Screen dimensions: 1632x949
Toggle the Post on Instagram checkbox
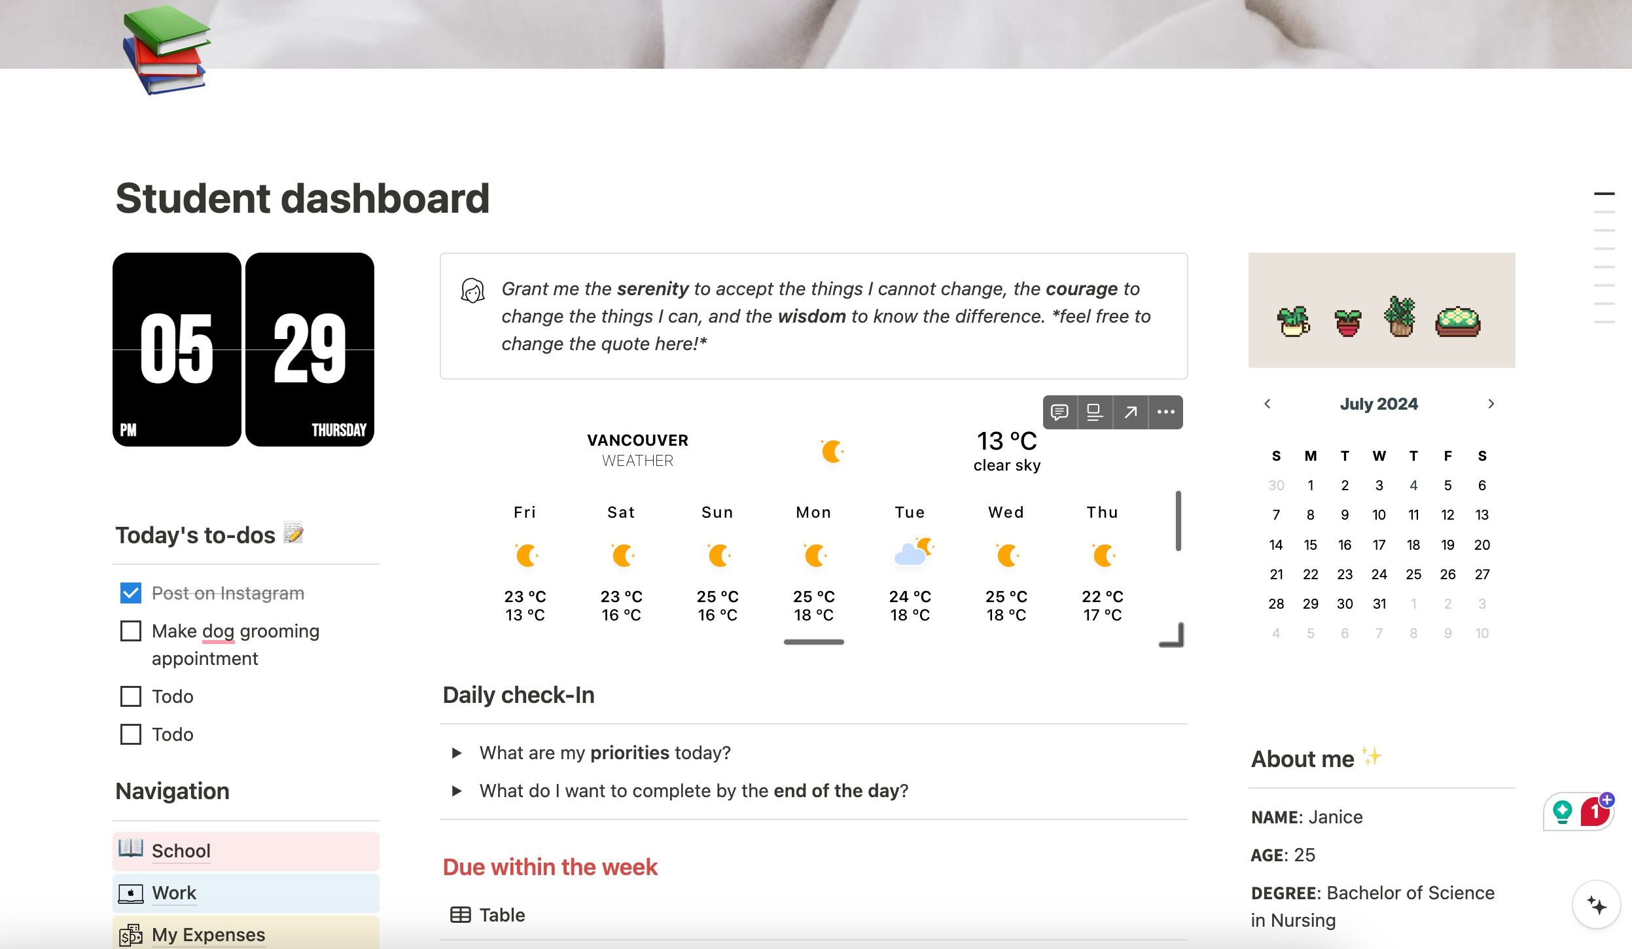click(x=131, y=592)
